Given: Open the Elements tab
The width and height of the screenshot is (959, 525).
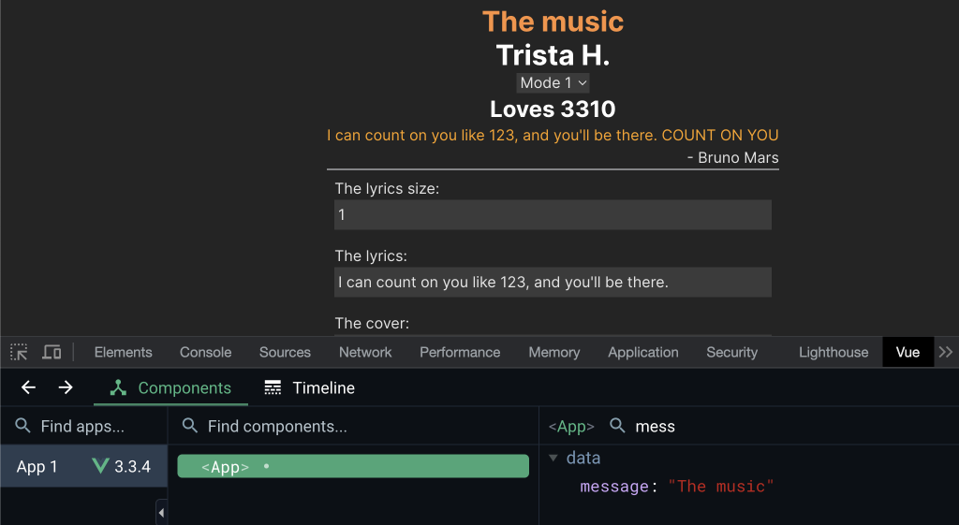Looking at the screenshot, I should point(123,352).
